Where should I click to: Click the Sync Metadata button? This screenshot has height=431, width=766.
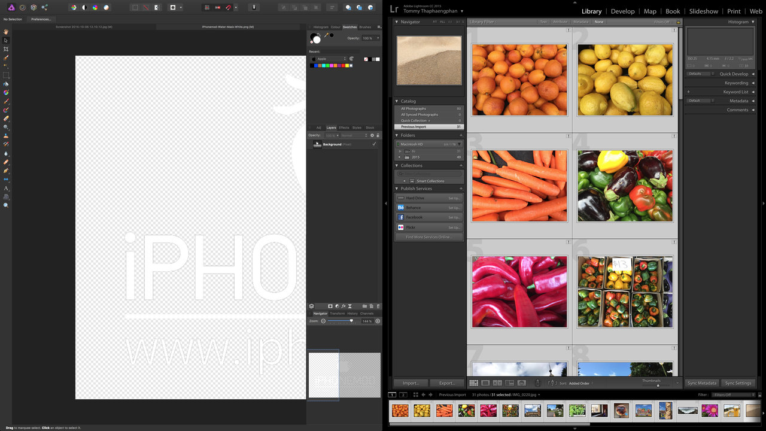pyautogui.click(x=702, y=383)
